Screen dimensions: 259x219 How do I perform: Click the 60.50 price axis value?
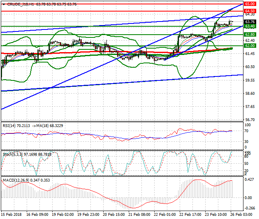pos(250,67)
